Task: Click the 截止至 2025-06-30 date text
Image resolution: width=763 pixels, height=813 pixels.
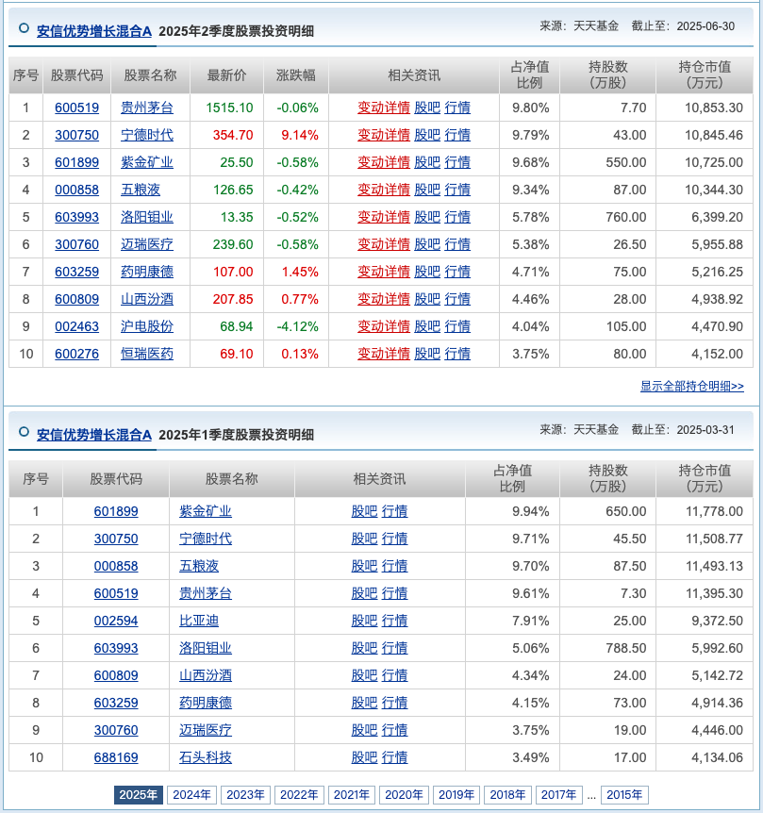Action: [x=683, y=26]
